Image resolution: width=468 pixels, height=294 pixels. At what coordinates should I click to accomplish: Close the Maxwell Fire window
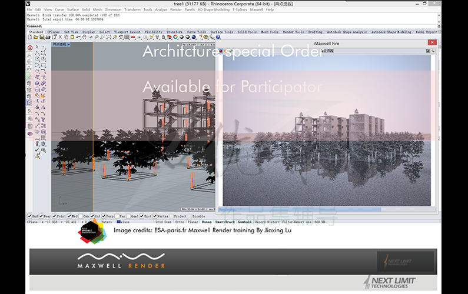click(432, 42)
